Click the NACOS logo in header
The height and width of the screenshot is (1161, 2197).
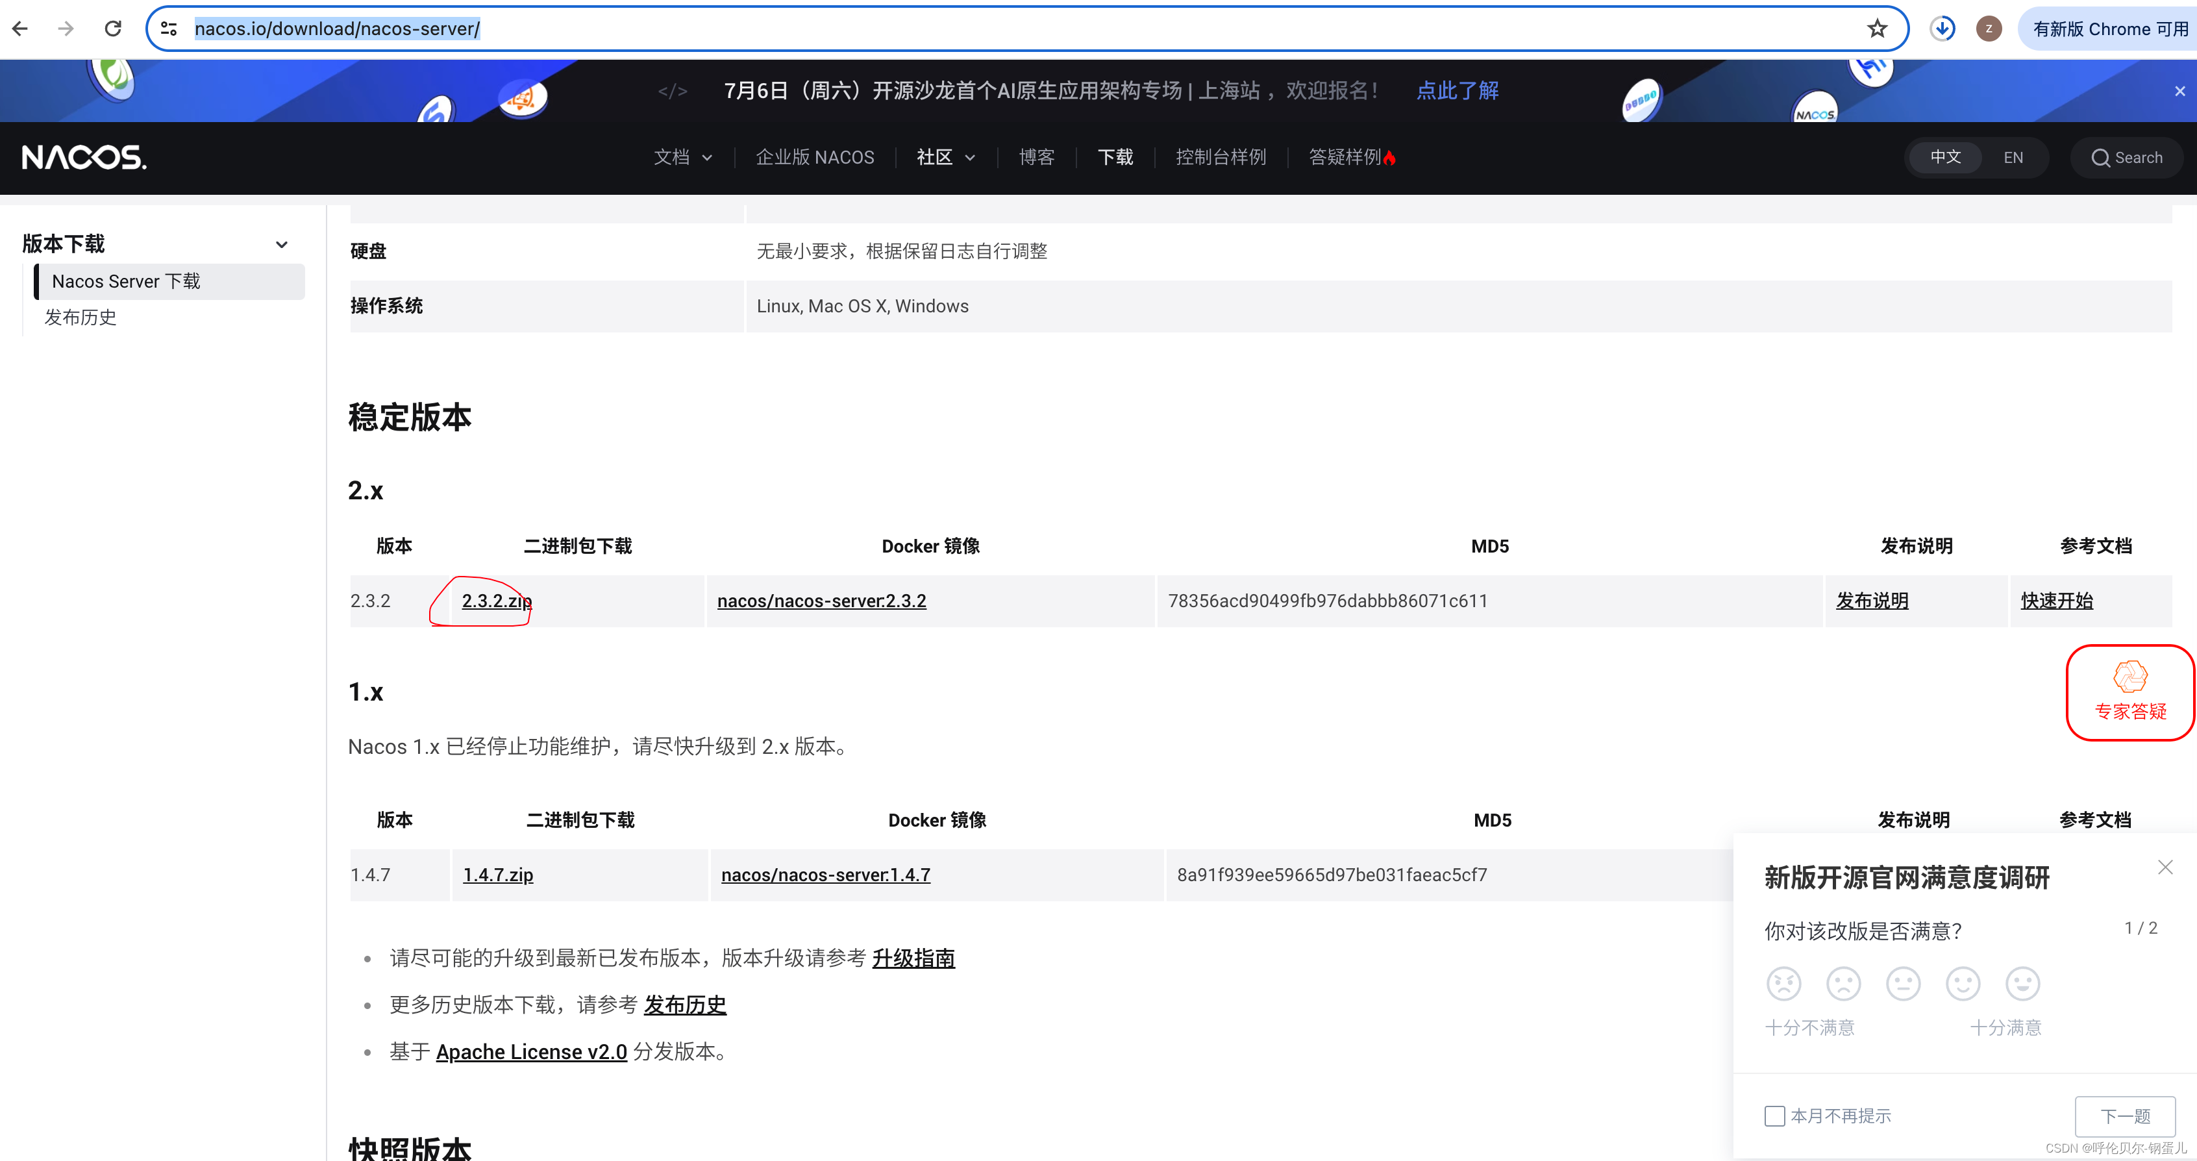[84, 157]
